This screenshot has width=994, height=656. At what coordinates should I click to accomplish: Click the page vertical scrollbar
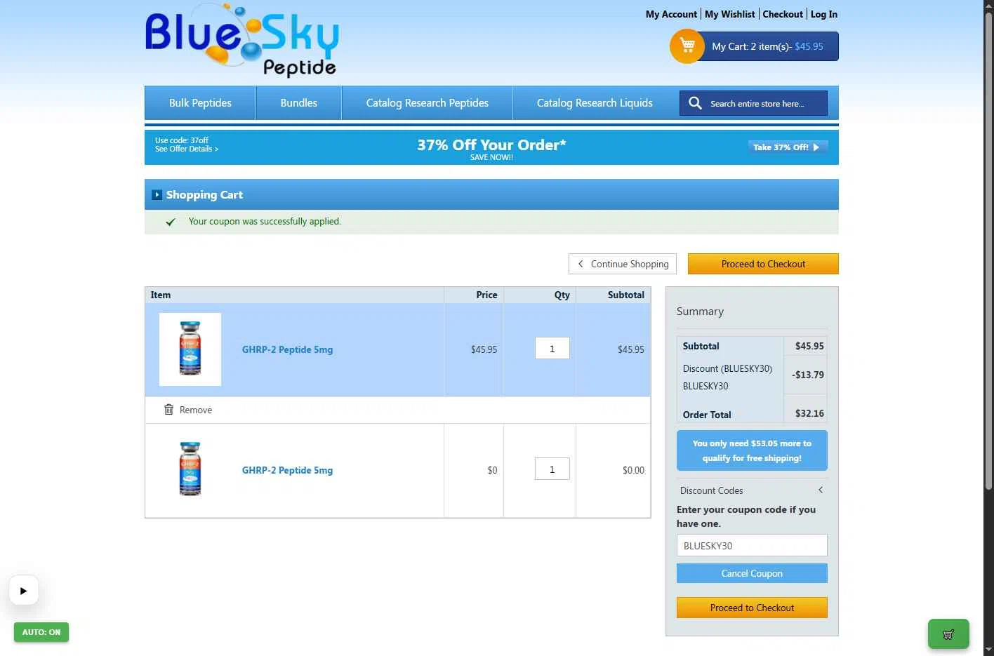pyautogui.click(x=988, y=253)
